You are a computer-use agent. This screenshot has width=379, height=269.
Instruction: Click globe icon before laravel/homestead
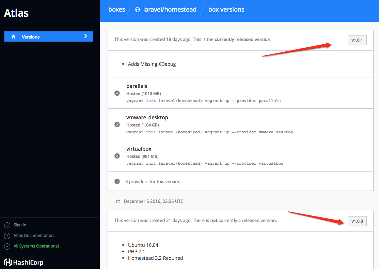[x=138, y=10]
